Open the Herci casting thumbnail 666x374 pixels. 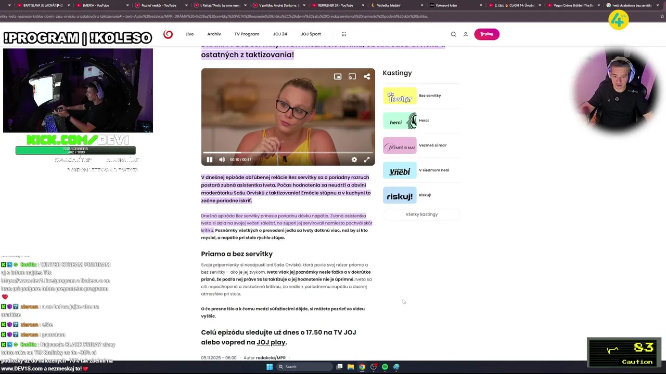400,121
